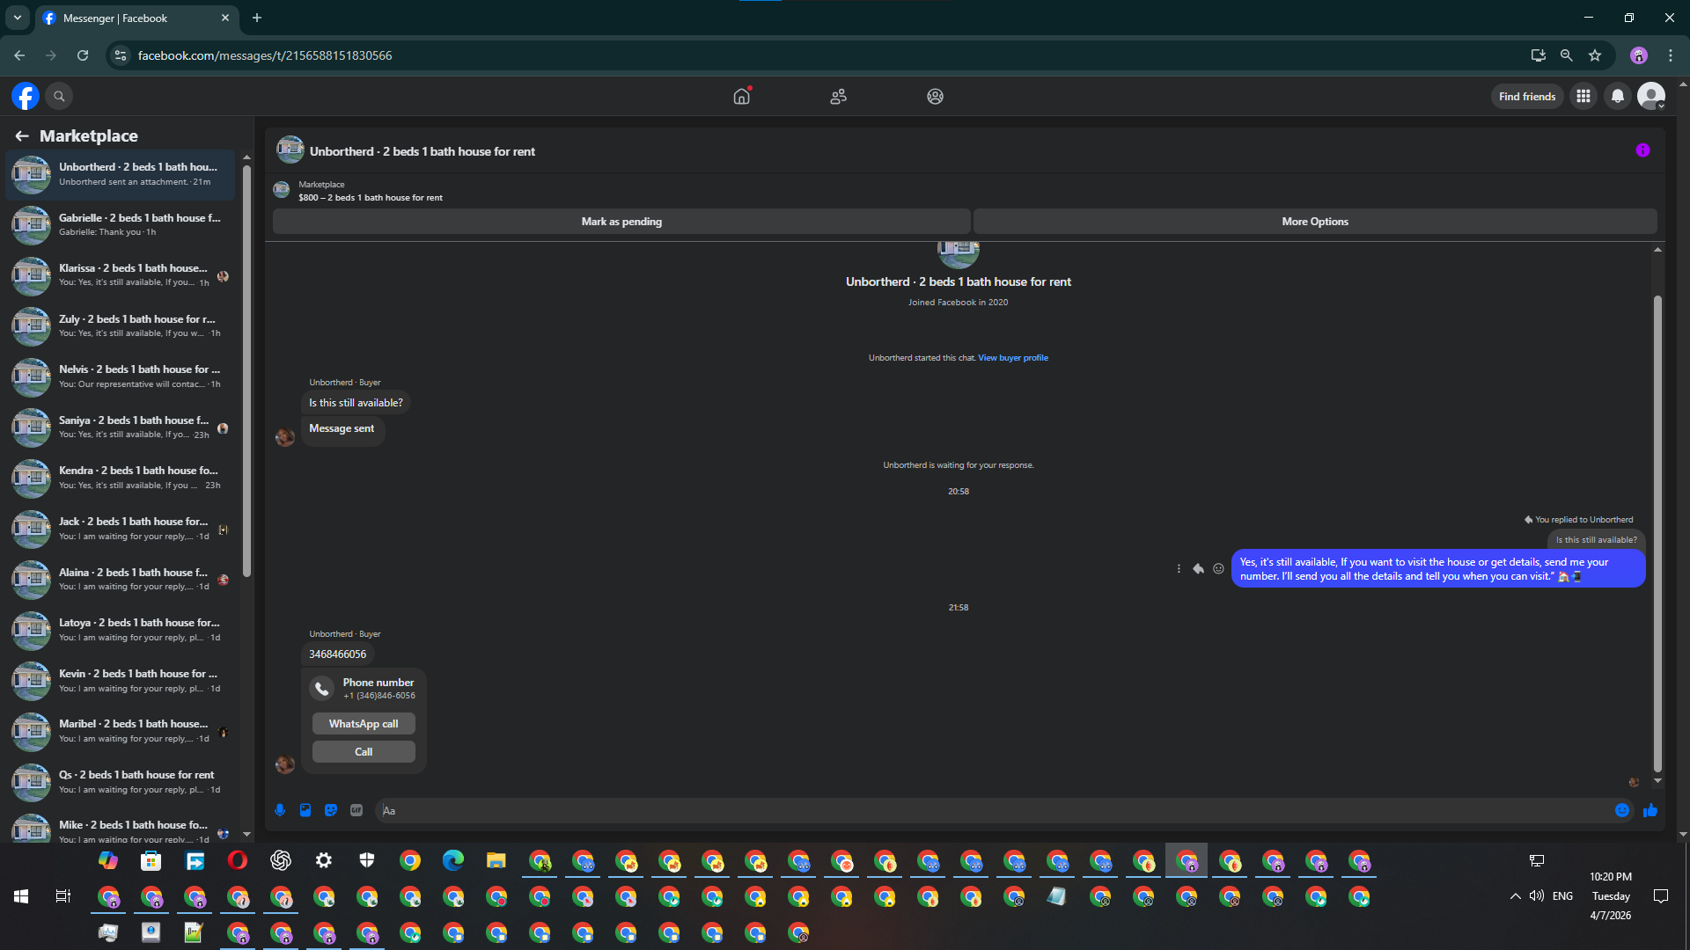Viewport: 1690px width, 950px height.
Task: Open the Klarissa conversation
Action: point(121,275)
